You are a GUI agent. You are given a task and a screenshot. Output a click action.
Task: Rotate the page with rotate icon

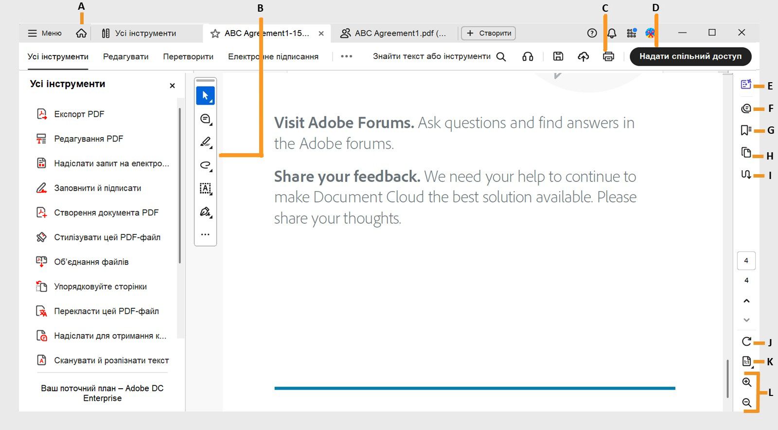click(x=746, y=341)
